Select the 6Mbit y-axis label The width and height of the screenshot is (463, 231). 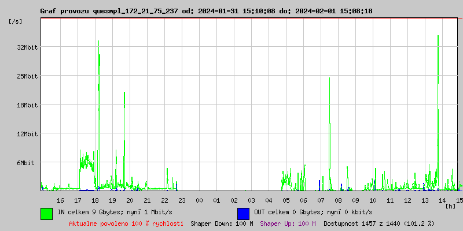(x=25, y=163)
